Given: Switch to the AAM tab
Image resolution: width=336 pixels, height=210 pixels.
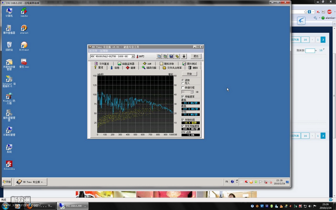Looking at the screenshot, I should point(147,64).
